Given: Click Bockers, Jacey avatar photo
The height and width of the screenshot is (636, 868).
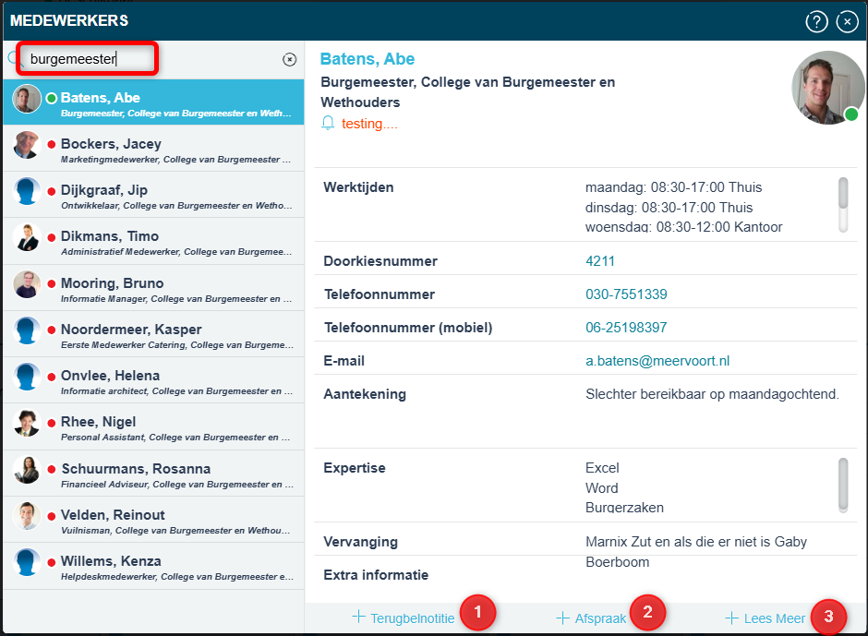Looking at the screenshot, I should coord(27,145).
